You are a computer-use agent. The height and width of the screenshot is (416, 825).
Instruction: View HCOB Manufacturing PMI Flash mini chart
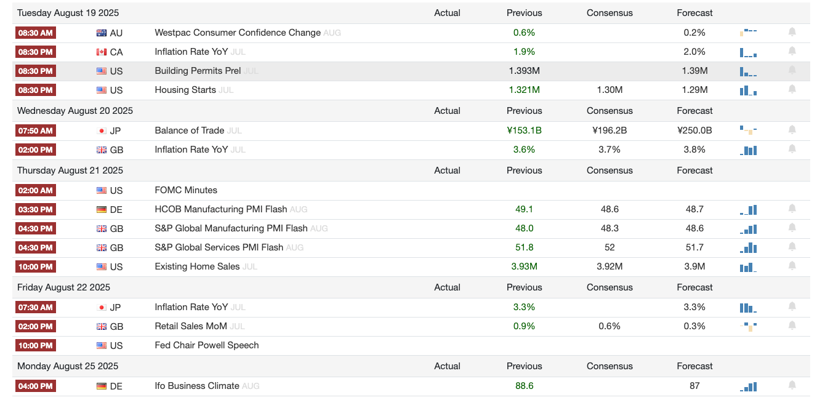(x=748, y=210)
